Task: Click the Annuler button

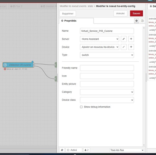Action: point(120,13)
